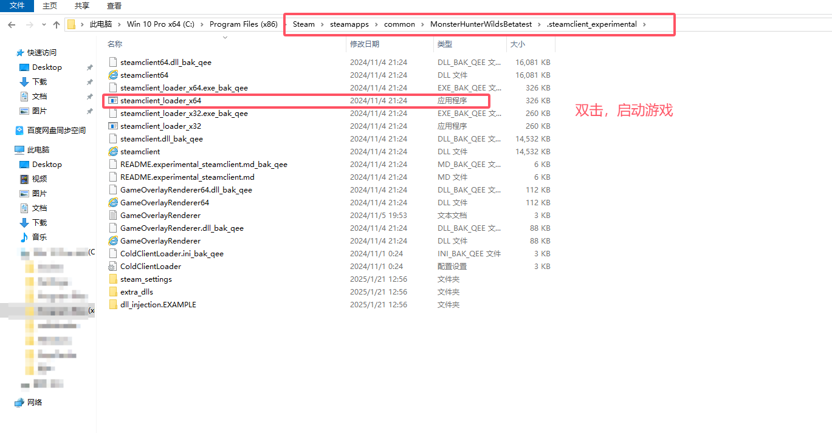Expand the chevron after 此电脑 breadcrumb

(x=119, y=24)
